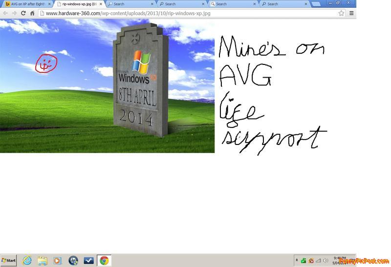The width and height of the screenshot is (391, 267).
Task: Open Windows Explorer folder in taskbar
Action: [43, 261]
